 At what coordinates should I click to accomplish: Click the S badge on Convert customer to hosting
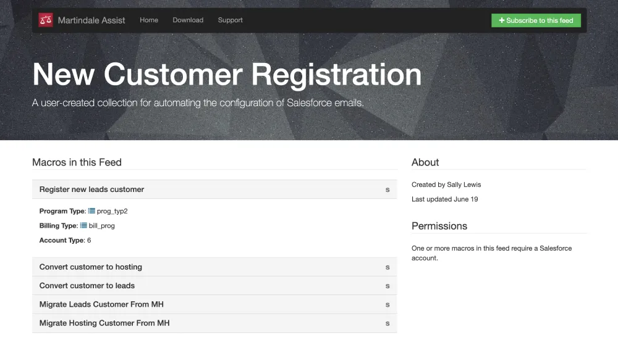pos(387,267)
